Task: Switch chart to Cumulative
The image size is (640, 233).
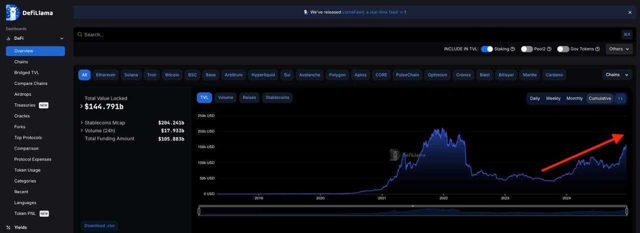Action: tap(600, 98)
